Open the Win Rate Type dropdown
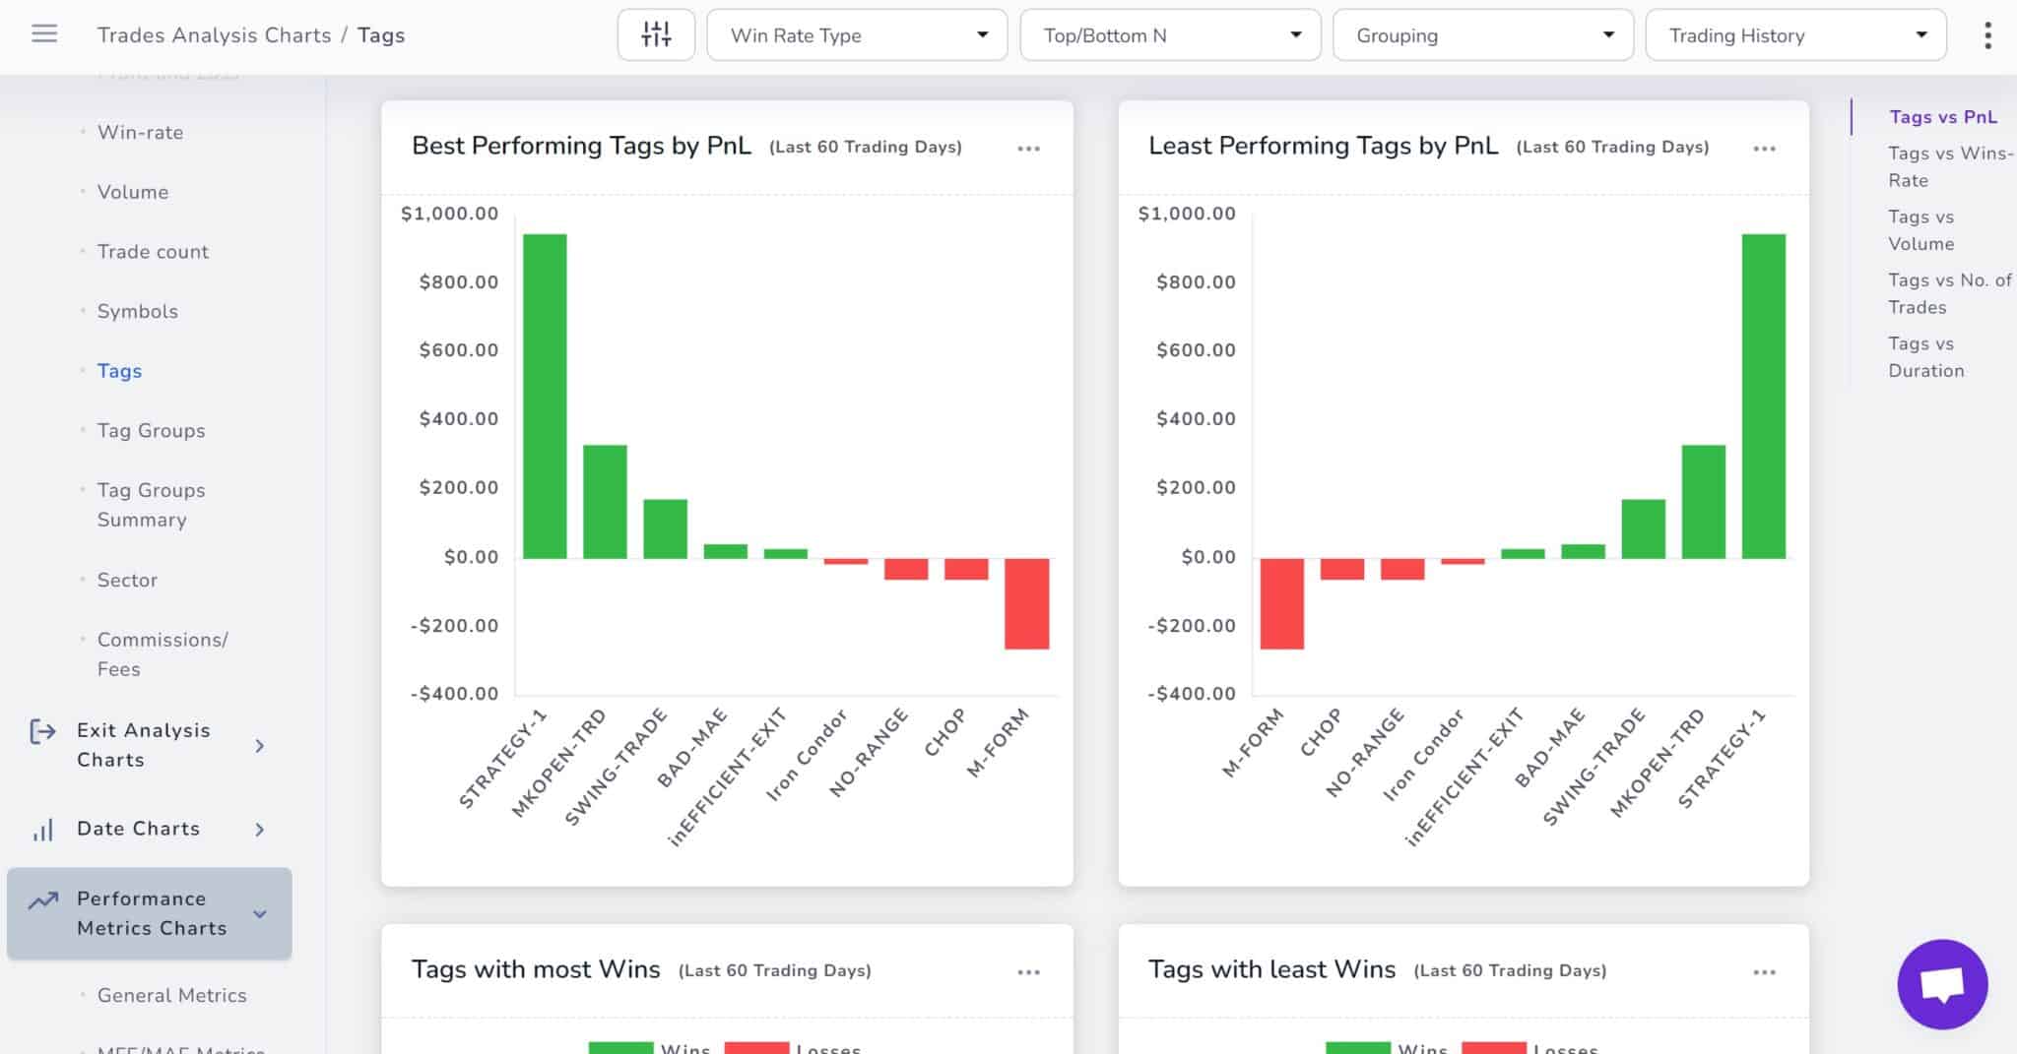The width and height of the screenshot is (2017, 1054). (x=856, y=34)
